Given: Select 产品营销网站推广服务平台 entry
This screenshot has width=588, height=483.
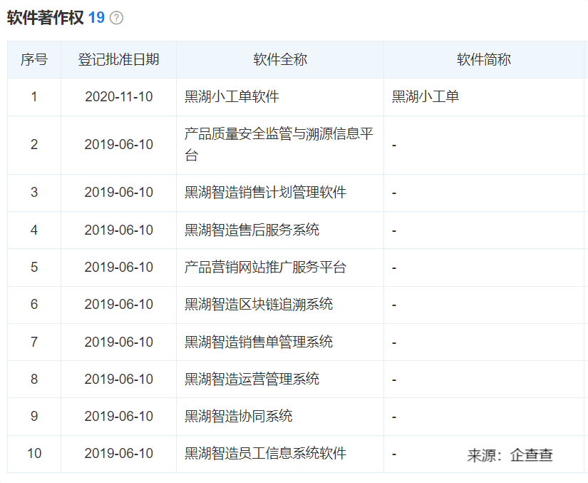Looking at the screenshot, I should click(x=265, y=268).
